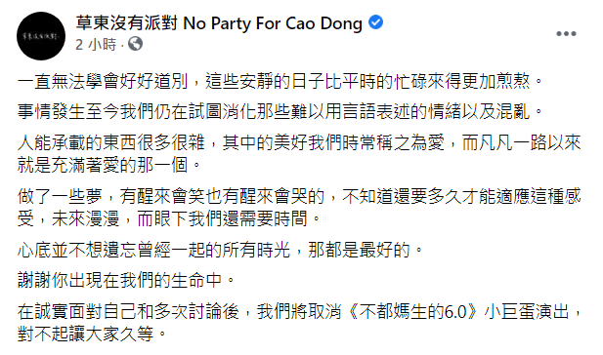This screenshot has width=603, height=355.
Task: Click the sentence 謝謝你出現在我們的生命中
Action: point(126,281)
